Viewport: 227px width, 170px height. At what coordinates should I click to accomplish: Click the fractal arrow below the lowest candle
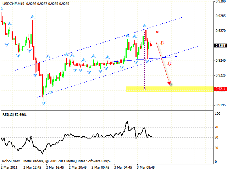(x=44, y=103)
